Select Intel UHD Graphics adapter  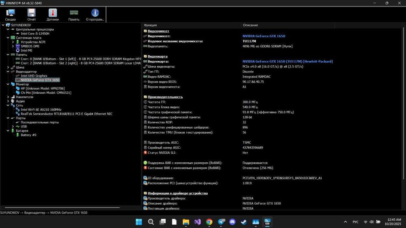pyautogui.click(x=34, y=76)
